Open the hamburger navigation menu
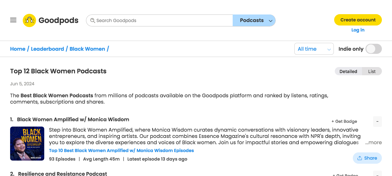The height and width of the screenshot is (176, 392). tap(13, 20)
